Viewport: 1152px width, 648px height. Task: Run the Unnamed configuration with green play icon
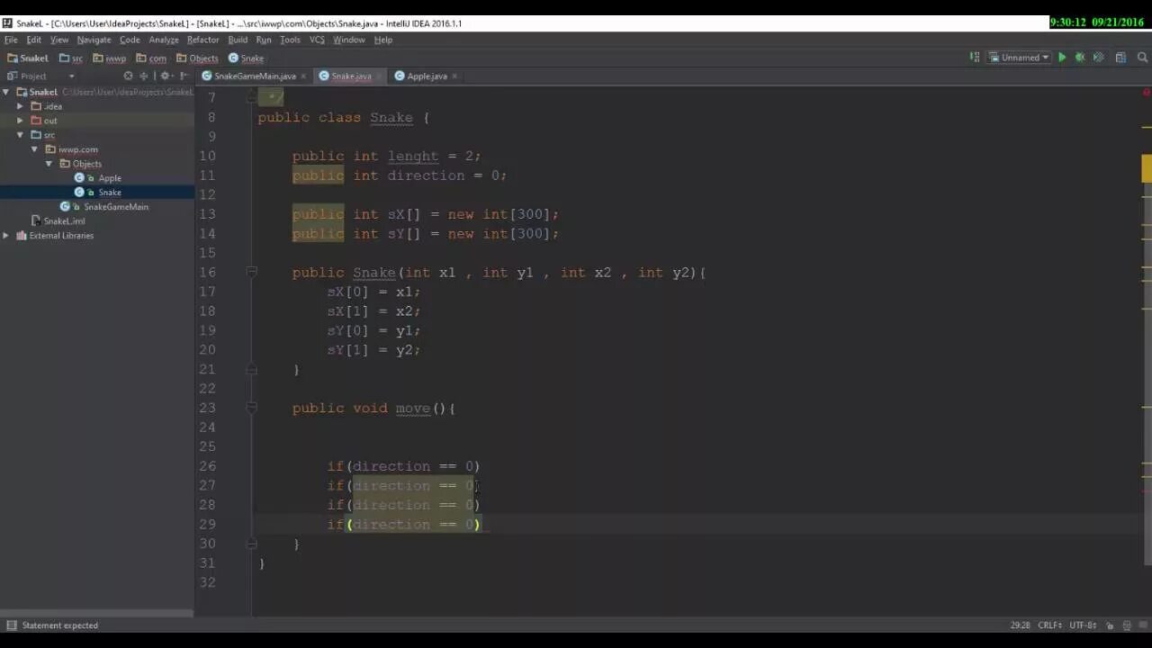[x=1062, y=58]
